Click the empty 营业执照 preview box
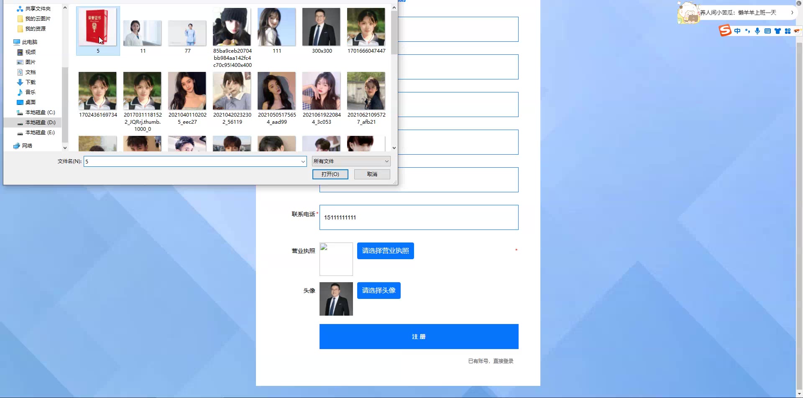Image resolution: width=803 pixels, height=398 pixels. pyautogui.click(x=336, y=259)
